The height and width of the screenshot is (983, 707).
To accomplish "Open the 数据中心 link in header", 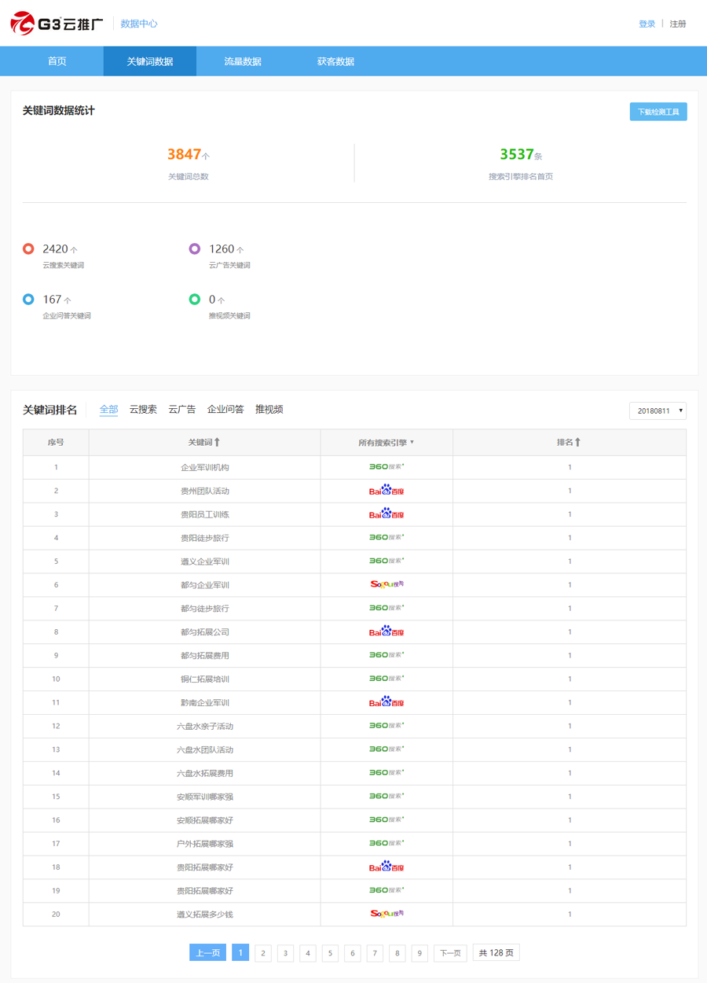I will tap(139, 24).
